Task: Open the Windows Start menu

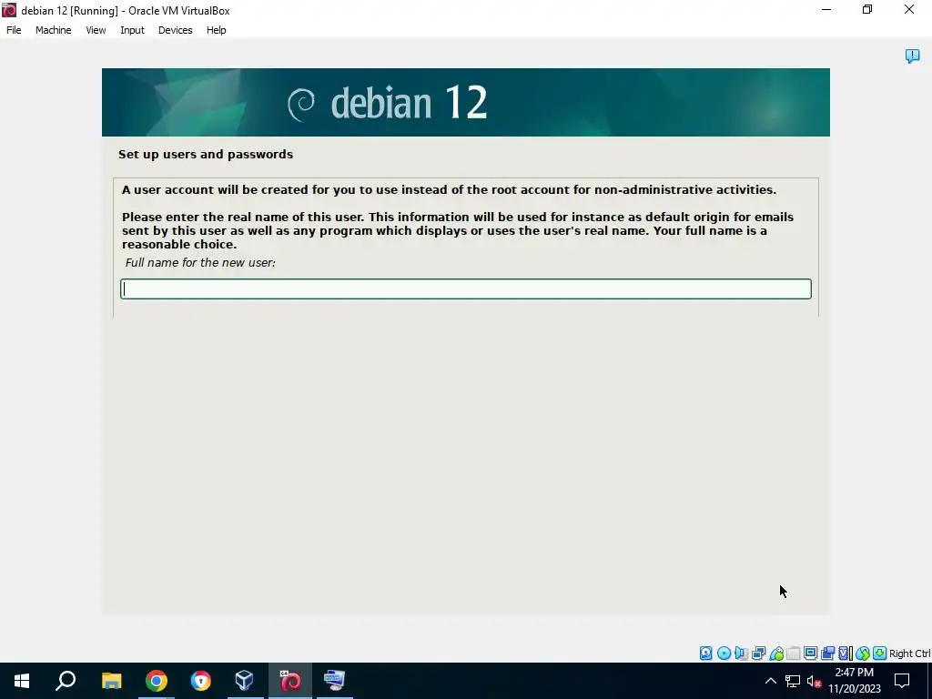Action: [22, 681]
